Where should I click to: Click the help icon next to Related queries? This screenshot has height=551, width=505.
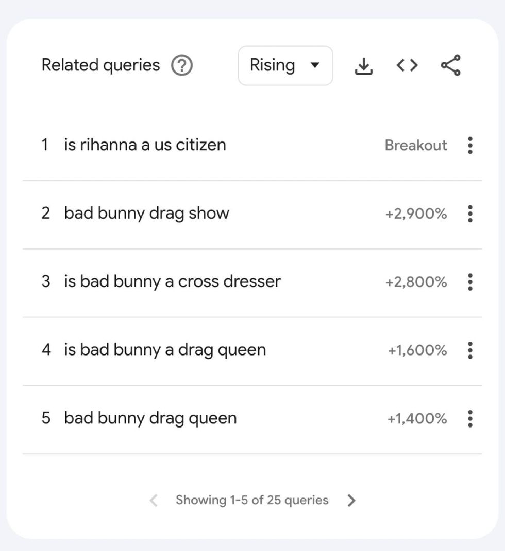[x=181, y=65]
